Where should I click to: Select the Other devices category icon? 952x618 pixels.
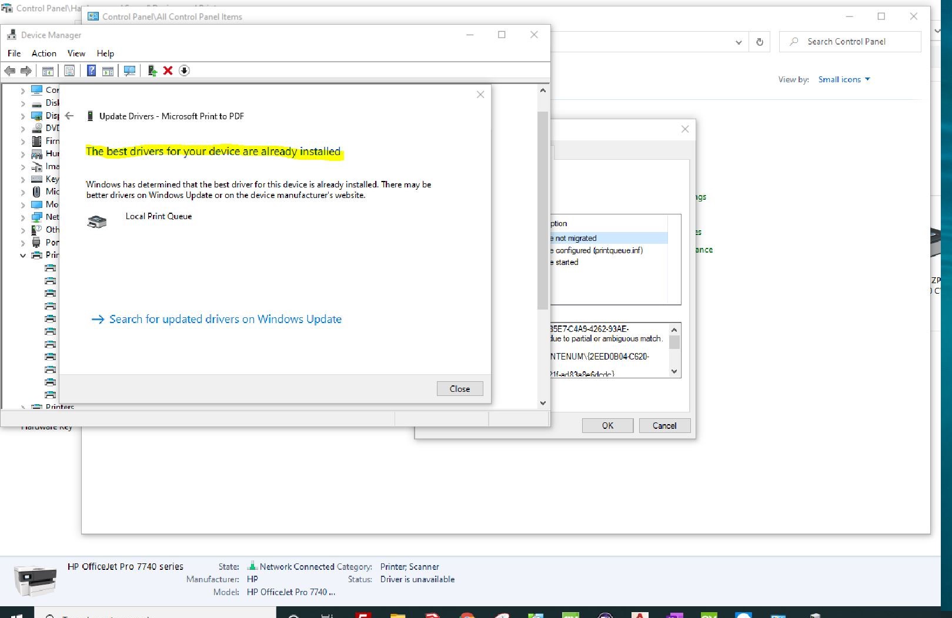point(36,230)
